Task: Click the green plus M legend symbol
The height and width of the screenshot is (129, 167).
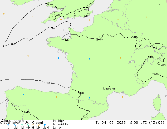Action: (x=22, y=125)
